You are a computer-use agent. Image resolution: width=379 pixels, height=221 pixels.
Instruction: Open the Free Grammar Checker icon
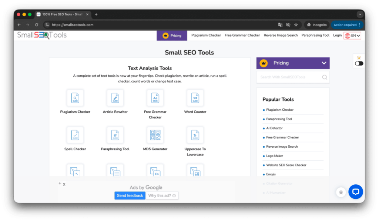tap(155, 98)
